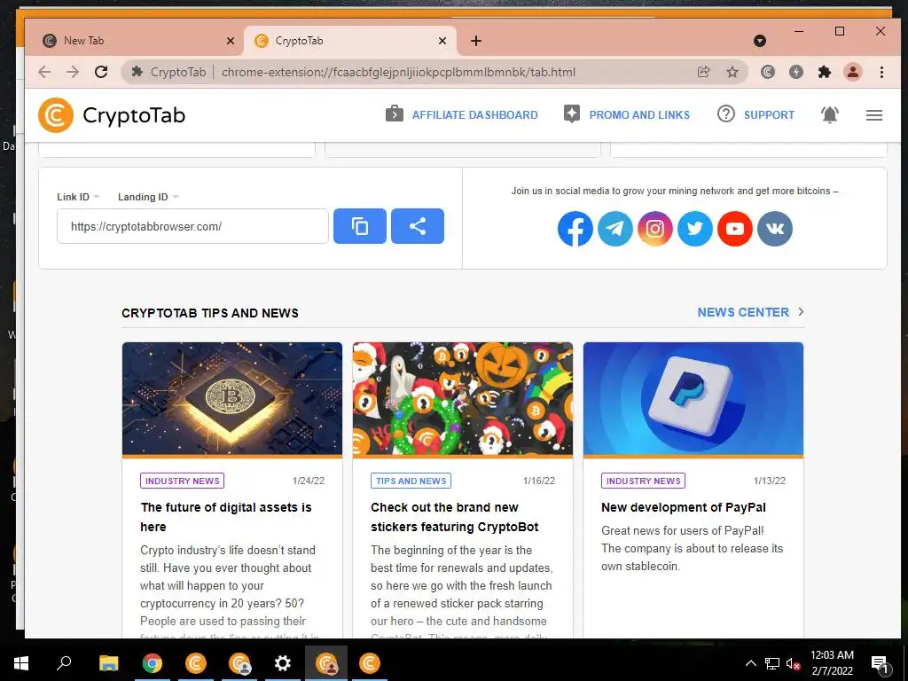
Task: Click the blue share button
Action: click(418, 226)
